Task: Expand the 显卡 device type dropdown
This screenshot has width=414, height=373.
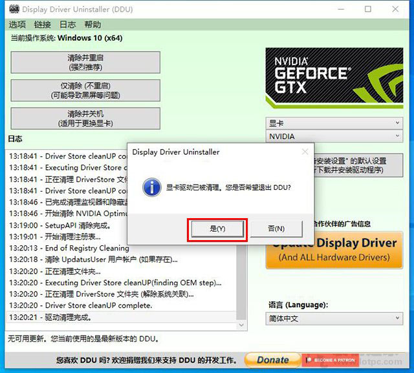Action: 334,123
